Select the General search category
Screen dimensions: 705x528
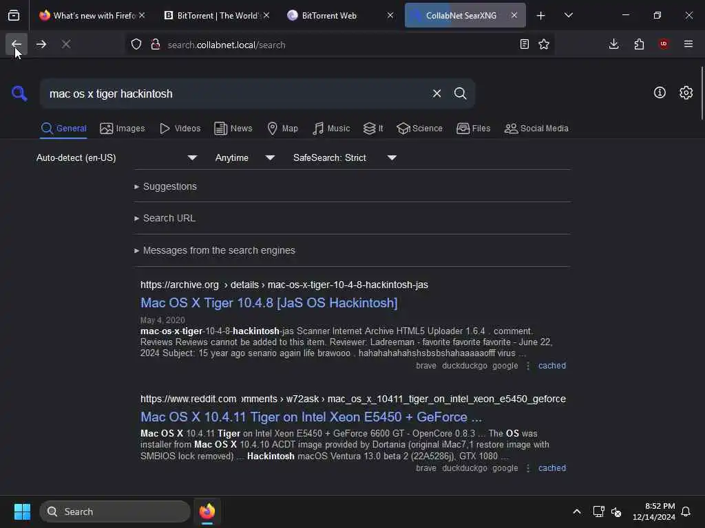click(x=63, y=129)
